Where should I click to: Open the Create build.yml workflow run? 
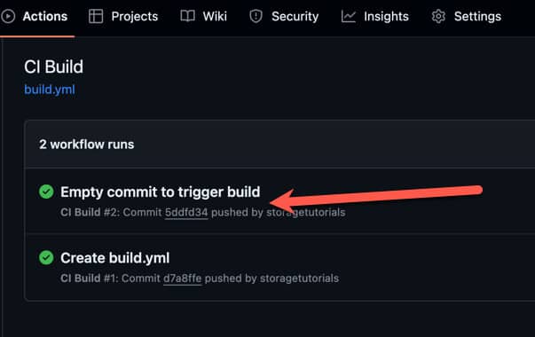click(115, 258)
